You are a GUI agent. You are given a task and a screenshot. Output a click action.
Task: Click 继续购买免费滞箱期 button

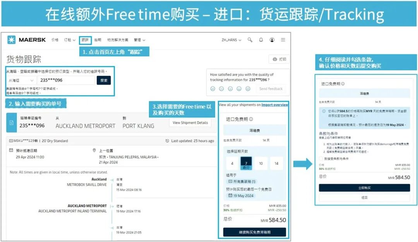[255, 232]
